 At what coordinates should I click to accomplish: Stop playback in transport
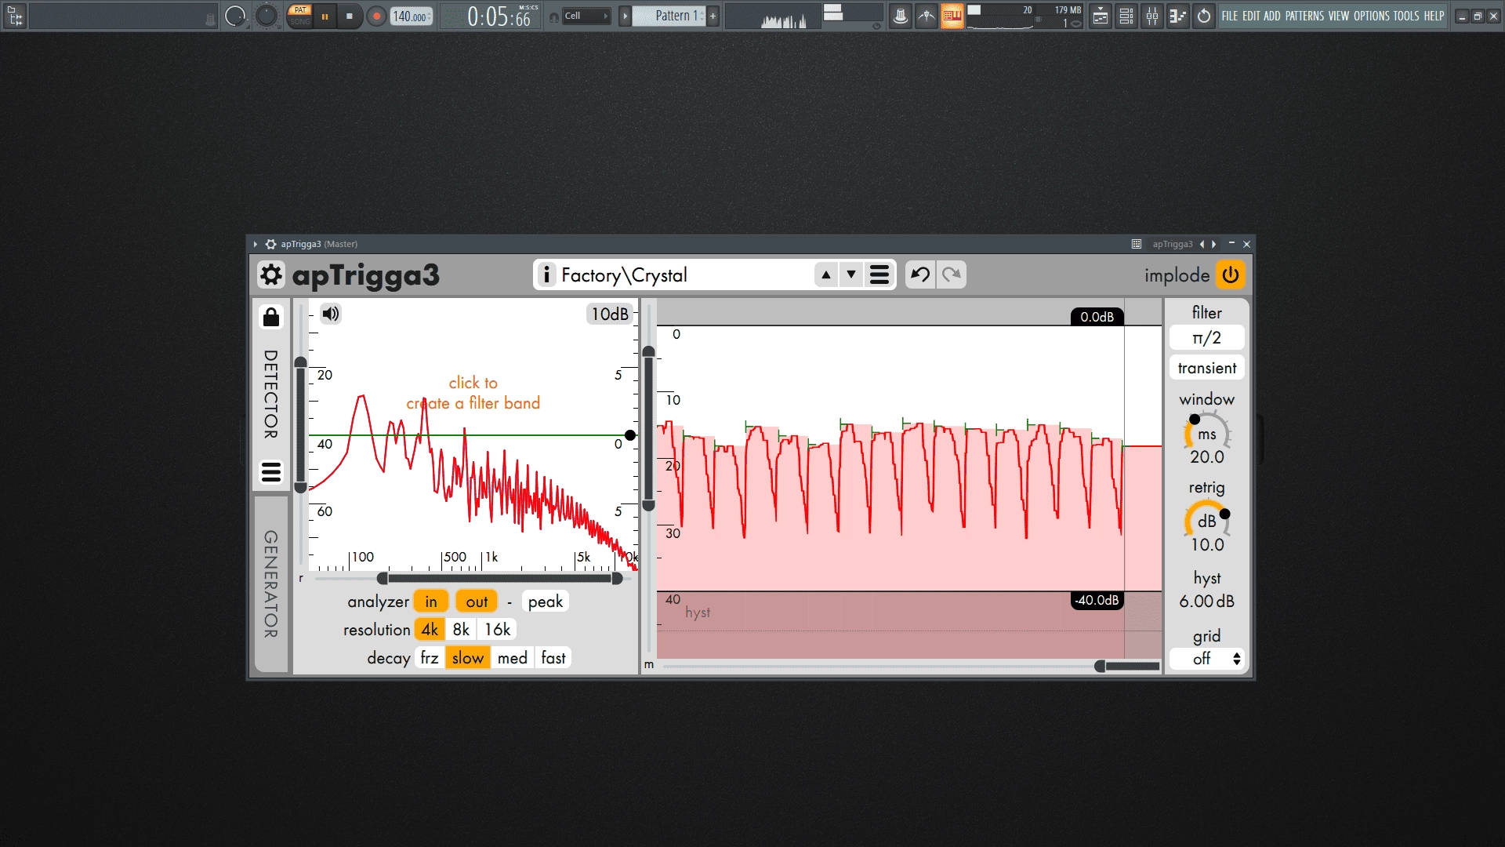[350, 16]
